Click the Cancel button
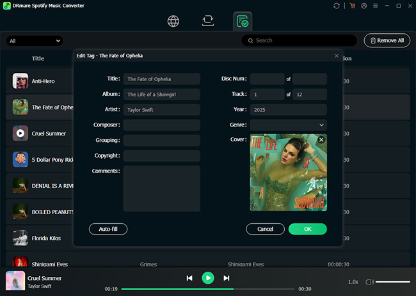This screenshot has height=296, width=416. click(266, 229)
